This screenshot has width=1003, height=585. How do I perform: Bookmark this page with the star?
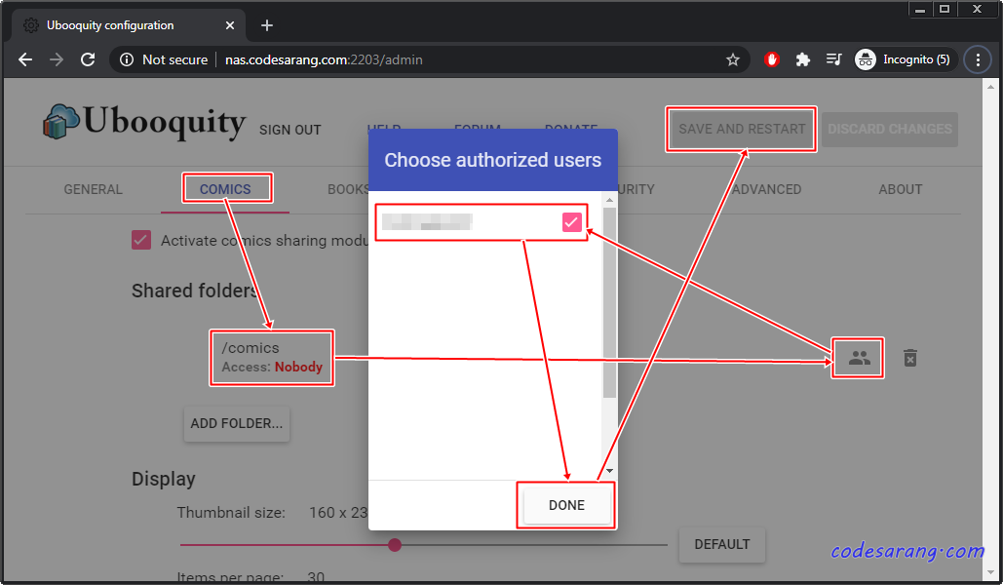tap(732, 59)
